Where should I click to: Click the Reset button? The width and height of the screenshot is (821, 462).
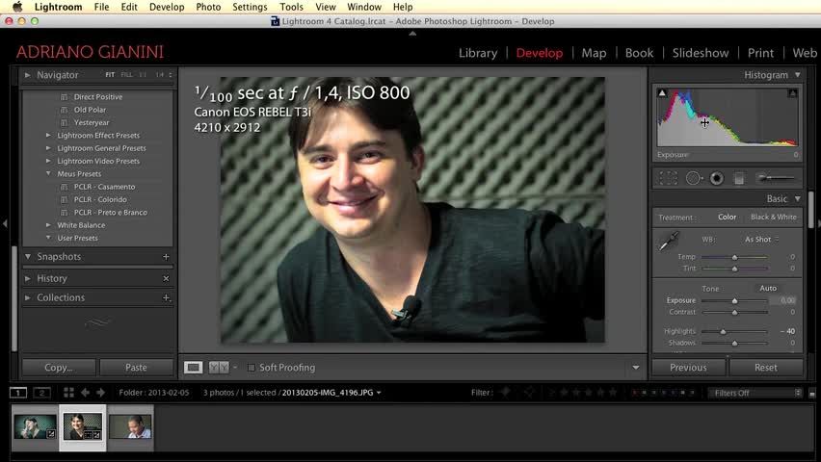coord(765,368)
